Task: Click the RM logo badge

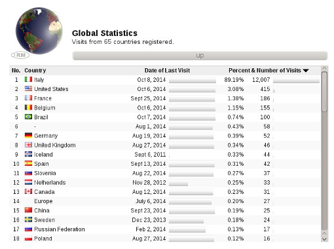Action: pos(20,55)
